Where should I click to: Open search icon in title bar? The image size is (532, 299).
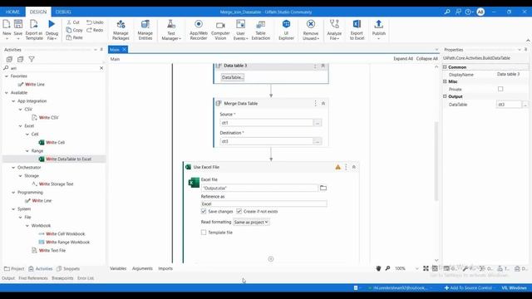click(x=447, y=12)
